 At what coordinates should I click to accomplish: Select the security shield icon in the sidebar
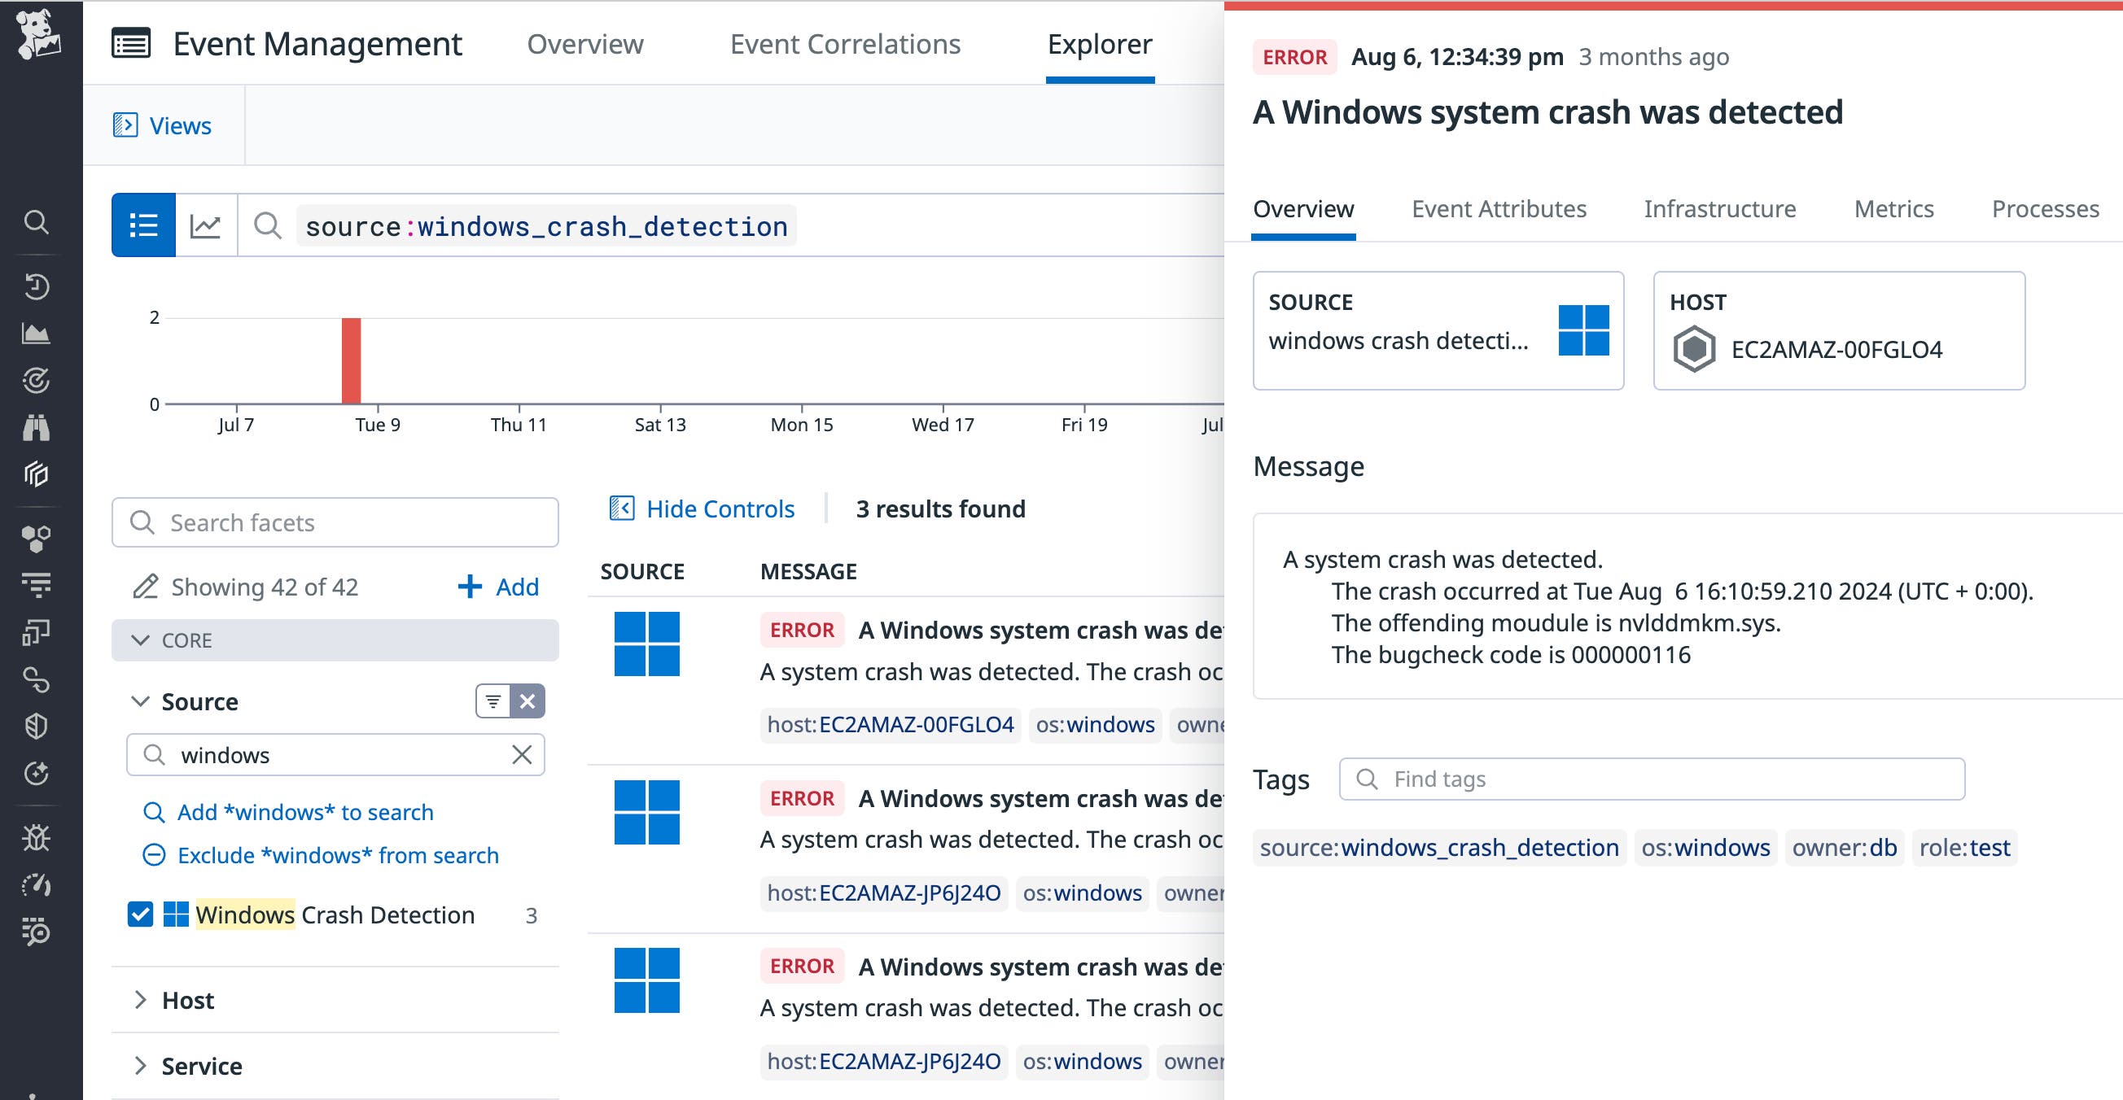(x=37, y=725)
